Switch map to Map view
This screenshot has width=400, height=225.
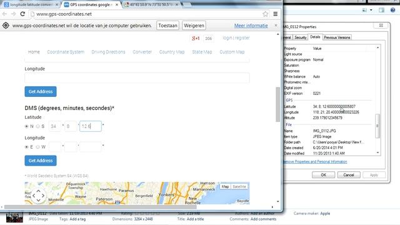[x=225, y=187]
